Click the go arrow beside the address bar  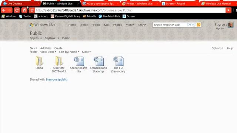(x=228, y=10)
